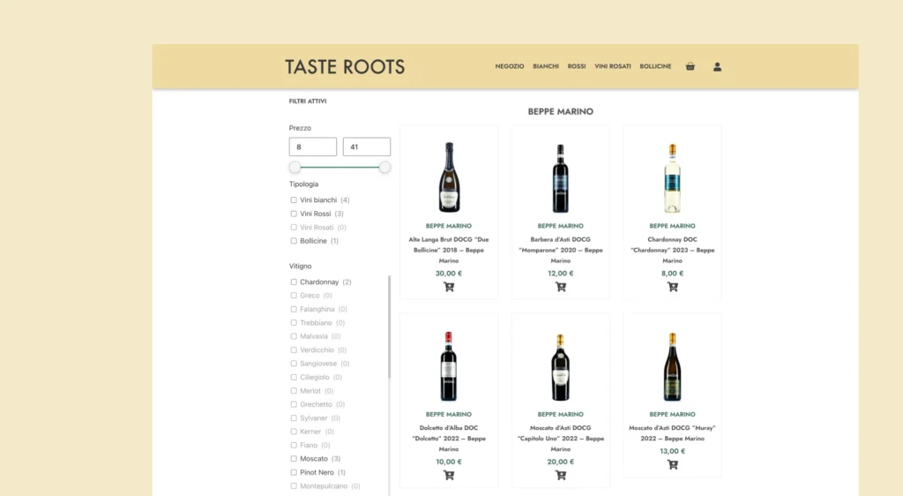Viewport: 903px width, 496px height.
Task: Go to the Negozio menu item
Action: point(509,66)
